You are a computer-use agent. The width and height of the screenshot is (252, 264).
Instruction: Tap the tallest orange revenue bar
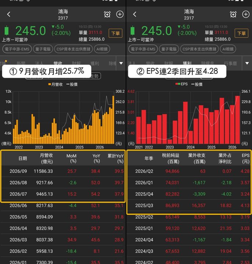114,120
